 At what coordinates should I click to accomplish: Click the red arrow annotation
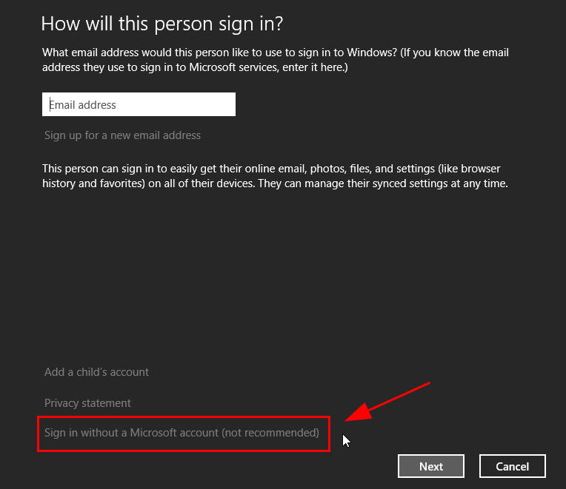(387, 402)
